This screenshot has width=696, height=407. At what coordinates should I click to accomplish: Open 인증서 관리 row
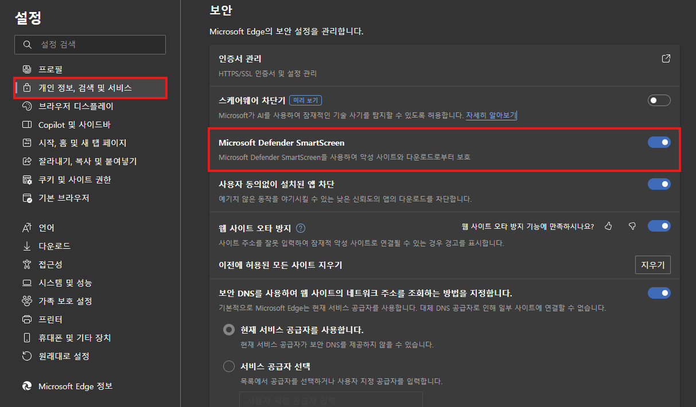click(x=445, y=65)
